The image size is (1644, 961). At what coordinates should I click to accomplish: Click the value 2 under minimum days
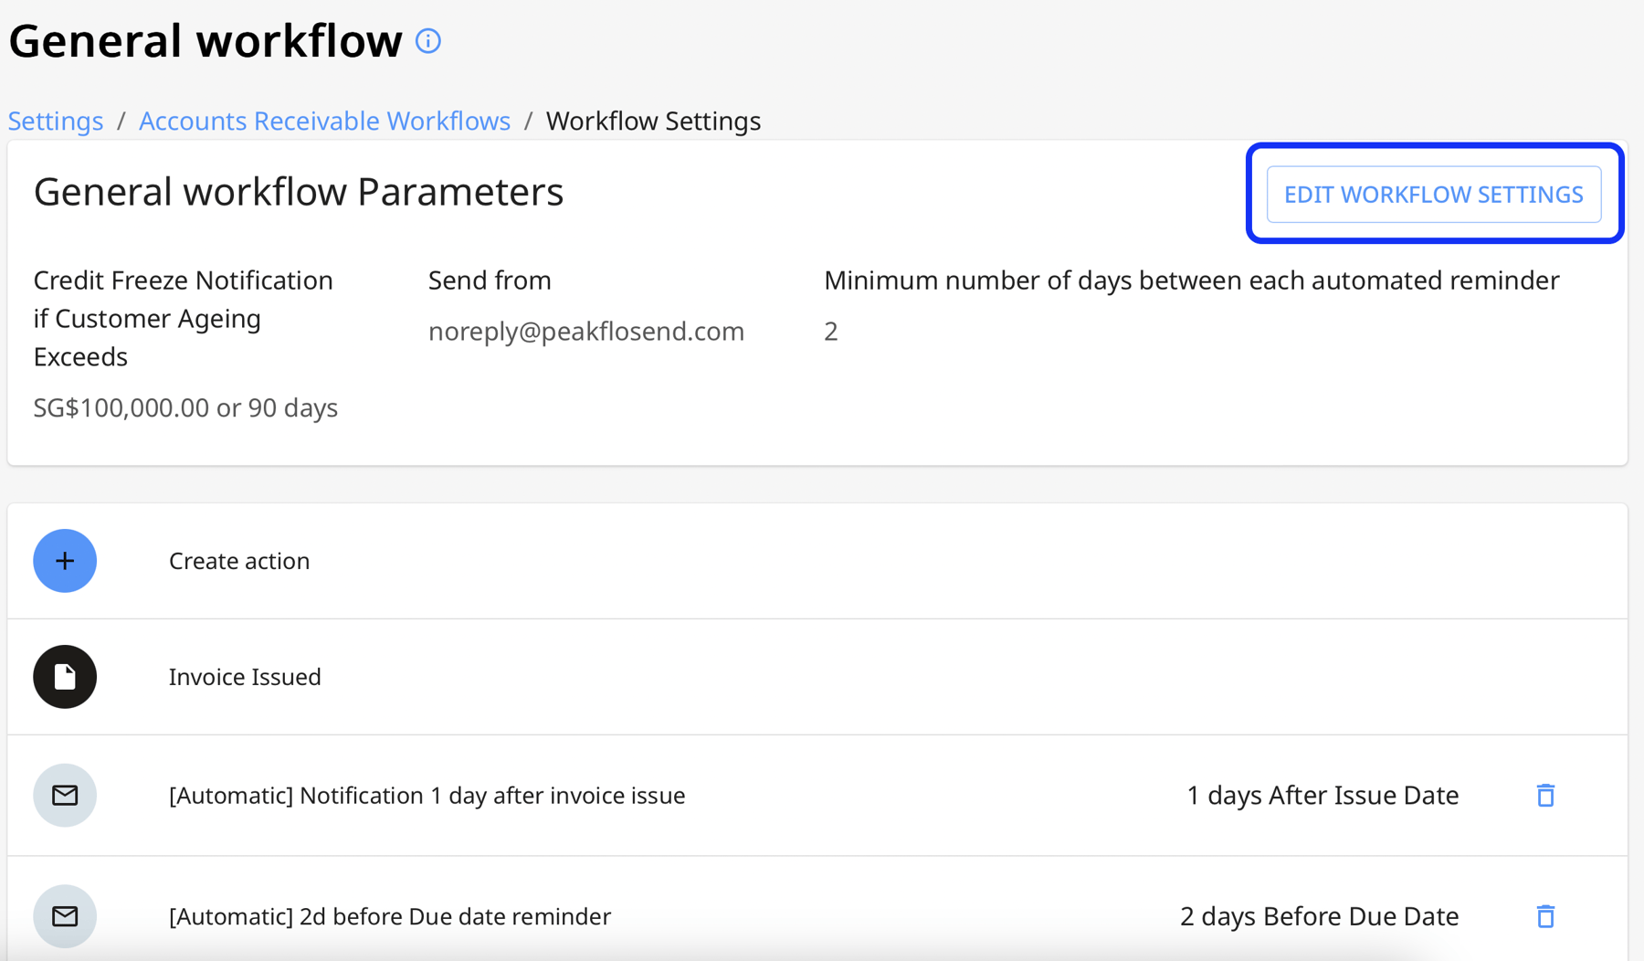click(x=831, y=331)
